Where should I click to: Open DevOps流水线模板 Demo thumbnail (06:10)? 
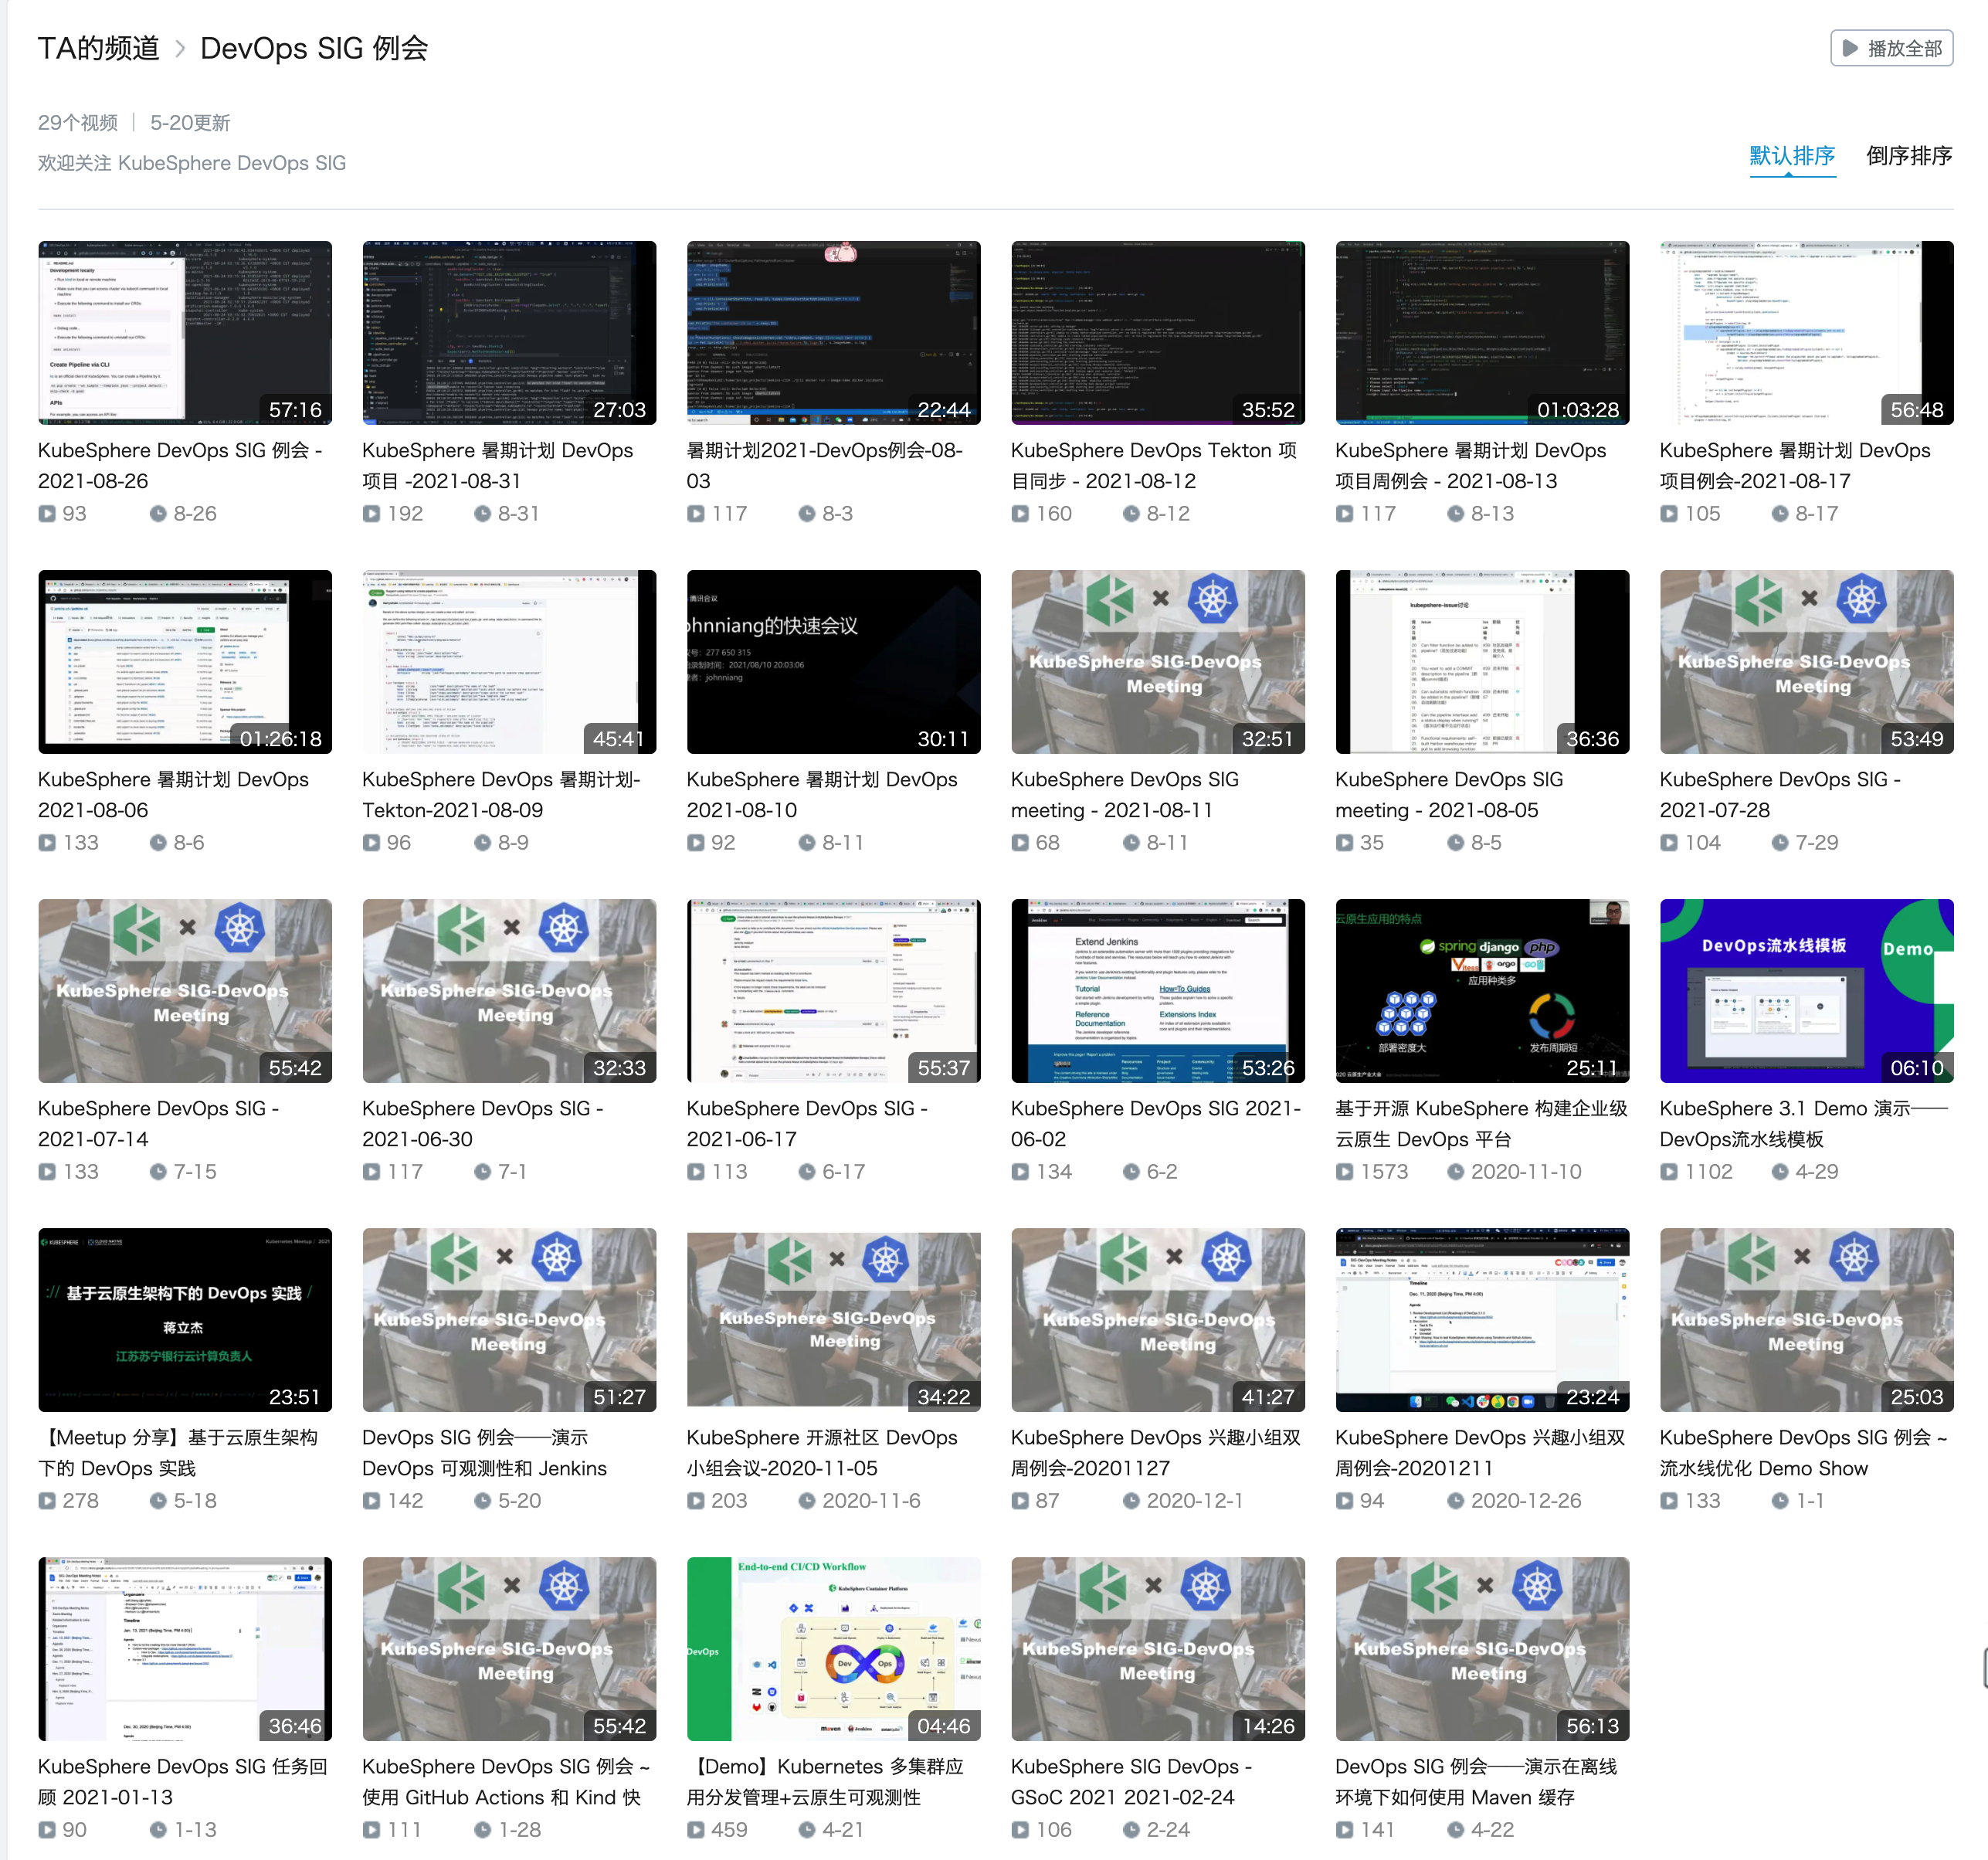pos(1806,990)
